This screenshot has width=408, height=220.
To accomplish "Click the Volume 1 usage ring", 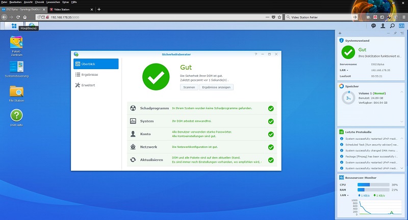I will click(348, 98).
